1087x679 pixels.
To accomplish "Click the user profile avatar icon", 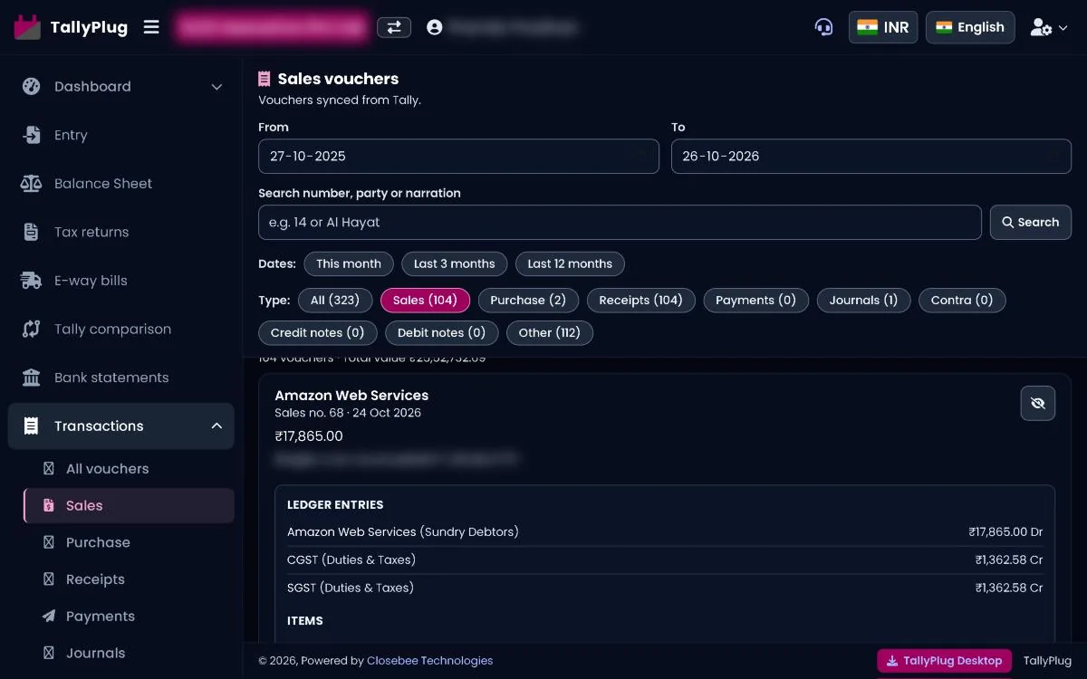I will 435,27.
